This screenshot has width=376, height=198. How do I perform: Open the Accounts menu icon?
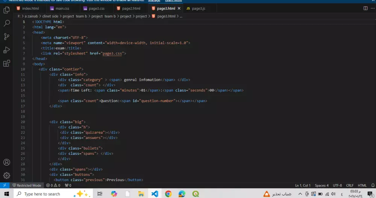(6, 162)
